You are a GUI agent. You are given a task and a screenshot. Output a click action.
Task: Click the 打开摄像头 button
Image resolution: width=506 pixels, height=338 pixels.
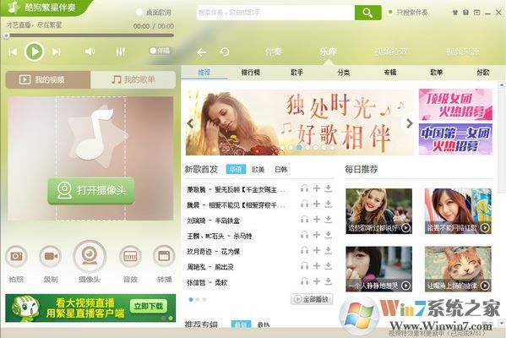pyautogui.click(x=91, y=190)
